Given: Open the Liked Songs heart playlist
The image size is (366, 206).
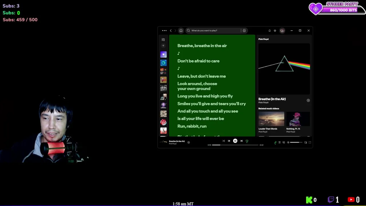Looking at the screenshot, I should pos(163,54).
